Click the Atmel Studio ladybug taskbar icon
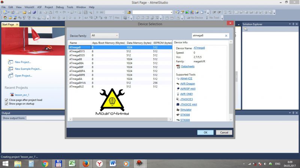The image size is (300, 168). coord(139,164)
